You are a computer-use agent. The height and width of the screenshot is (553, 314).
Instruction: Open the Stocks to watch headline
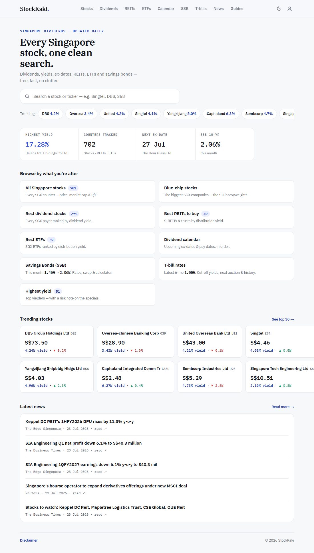pos(105,507)
